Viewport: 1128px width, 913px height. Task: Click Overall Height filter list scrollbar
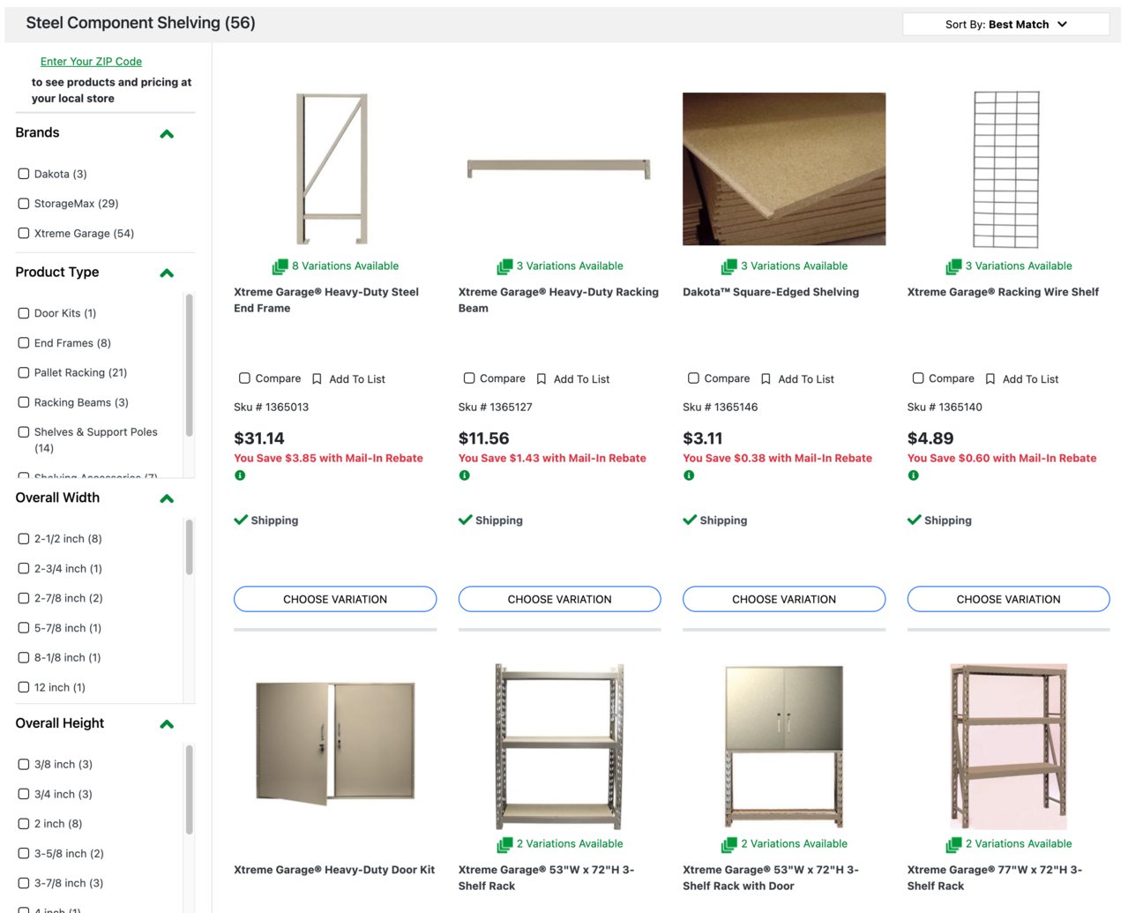click(189, 790)
